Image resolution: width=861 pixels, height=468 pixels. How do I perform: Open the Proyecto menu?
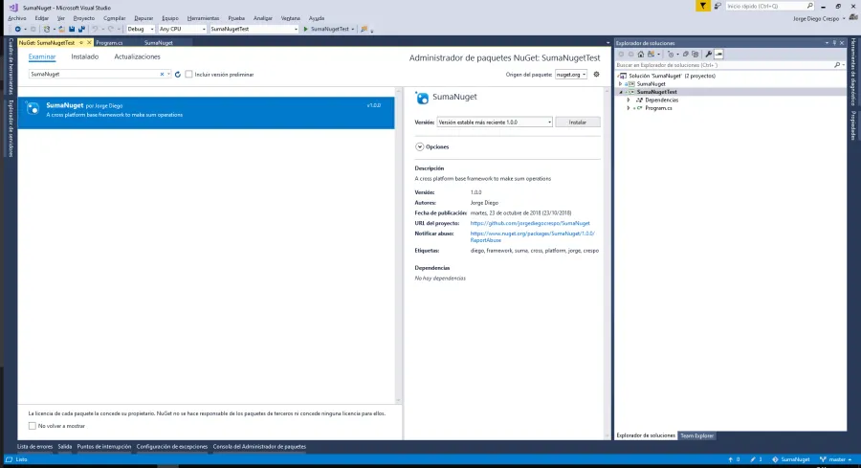tap(83, 18)
